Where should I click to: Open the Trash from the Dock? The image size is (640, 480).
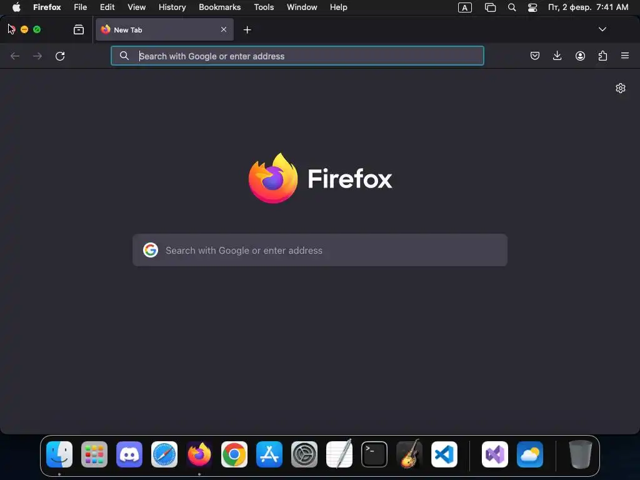click(x=581, y=454)
